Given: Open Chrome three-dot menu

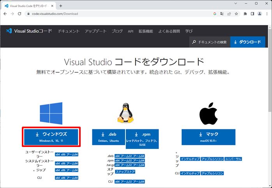Looking at the screenshot, I should (267, 14).
